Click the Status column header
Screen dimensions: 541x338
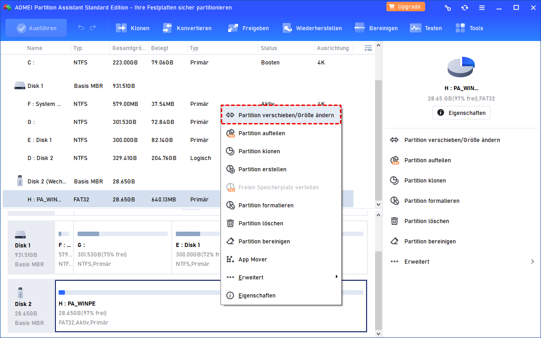(269, 48)
